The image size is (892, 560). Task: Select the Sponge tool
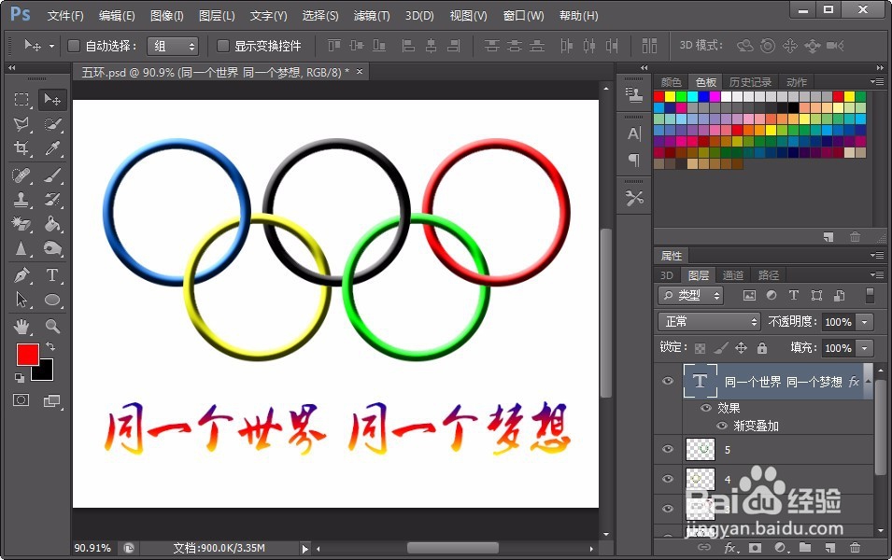click(x=52, y=248)
